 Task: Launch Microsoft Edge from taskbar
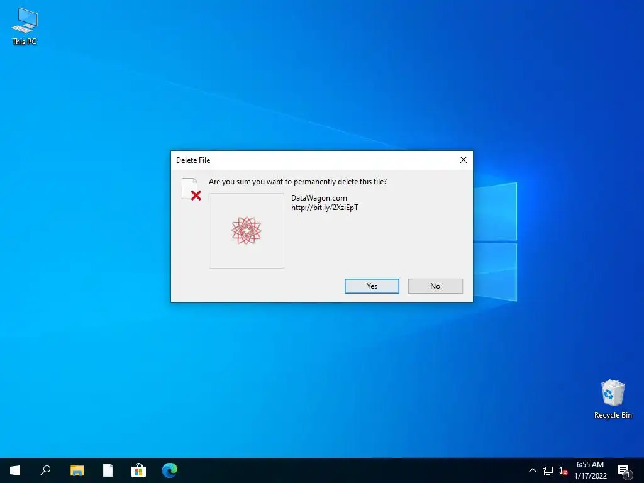(x=170, y=470)
